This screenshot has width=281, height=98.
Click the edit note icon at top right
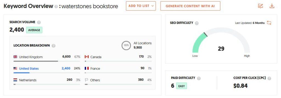(260, 6)
